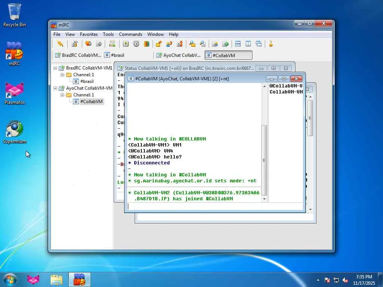The image size is (383, 287).
Task: Open the Help menu
Action: [x=174, y=34]
